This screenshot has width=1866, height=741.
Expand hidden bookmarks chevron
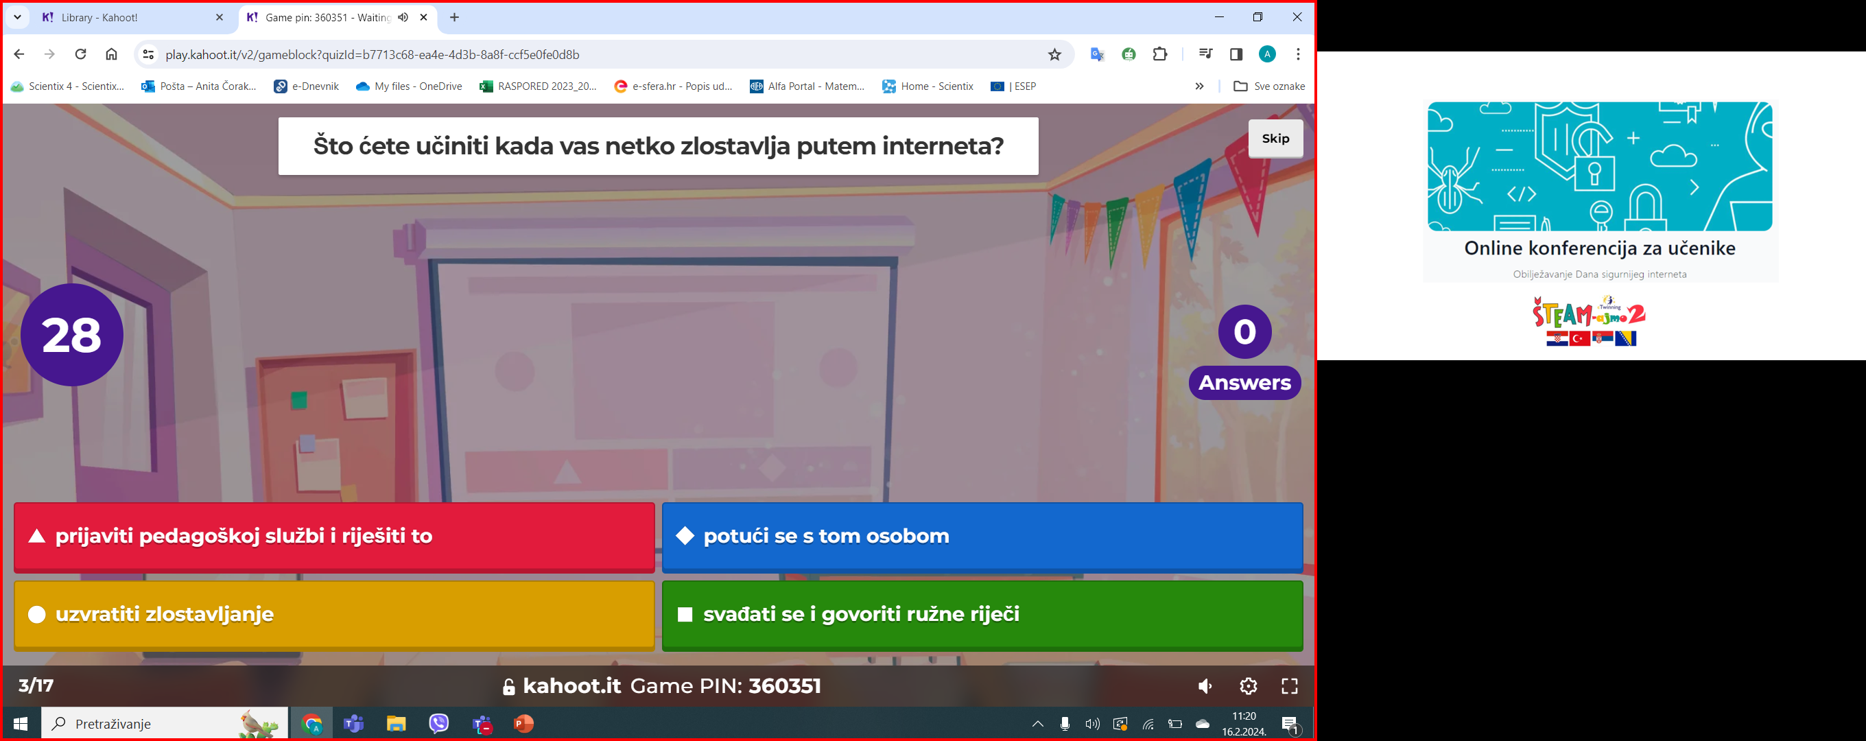1200,86
